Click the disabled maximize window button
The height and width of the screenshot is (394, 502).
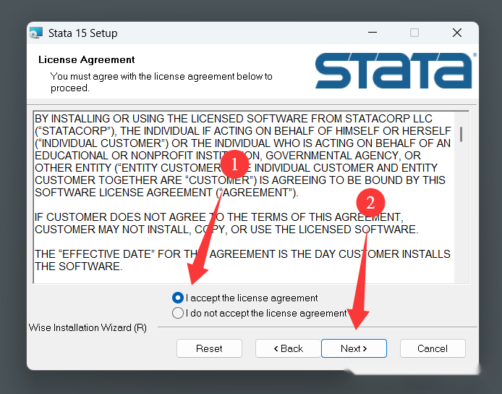414,33
